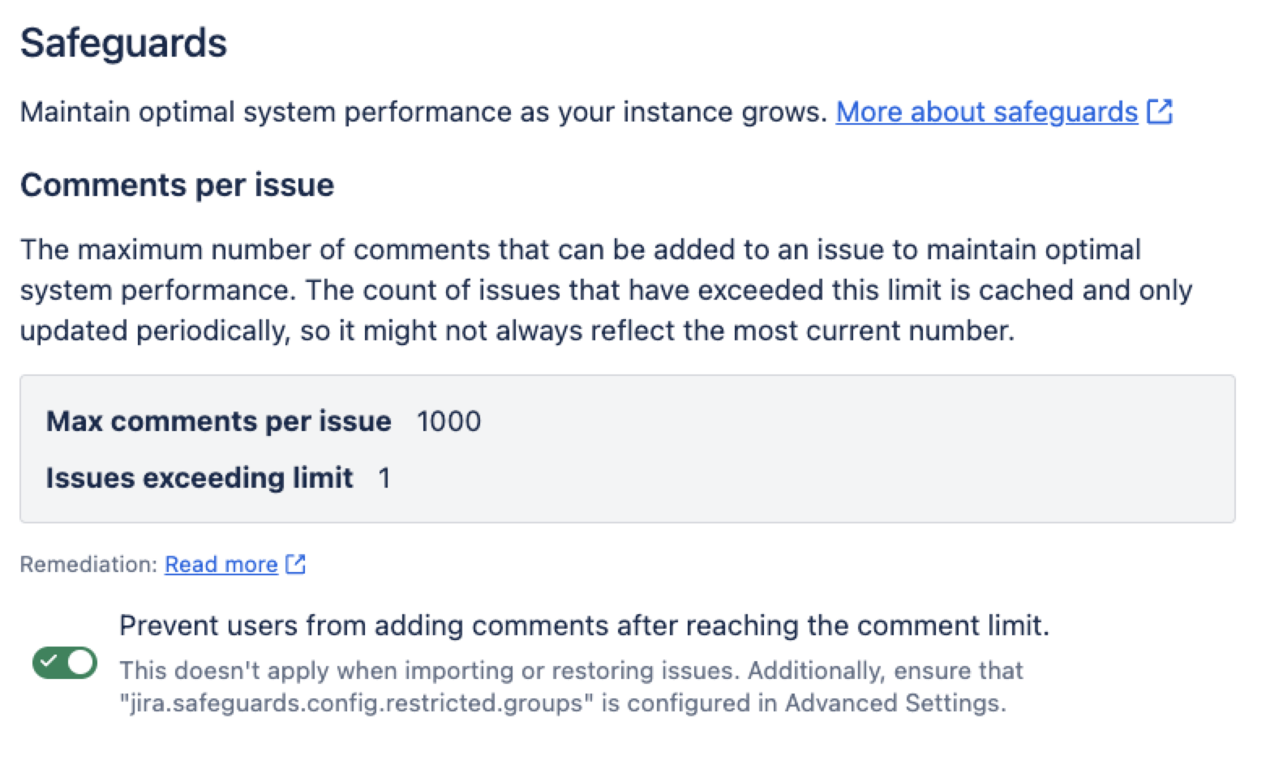Click the Max comments per issue value 1000
This screenshot has height=760, width=1283.
(x=448, y=421)
